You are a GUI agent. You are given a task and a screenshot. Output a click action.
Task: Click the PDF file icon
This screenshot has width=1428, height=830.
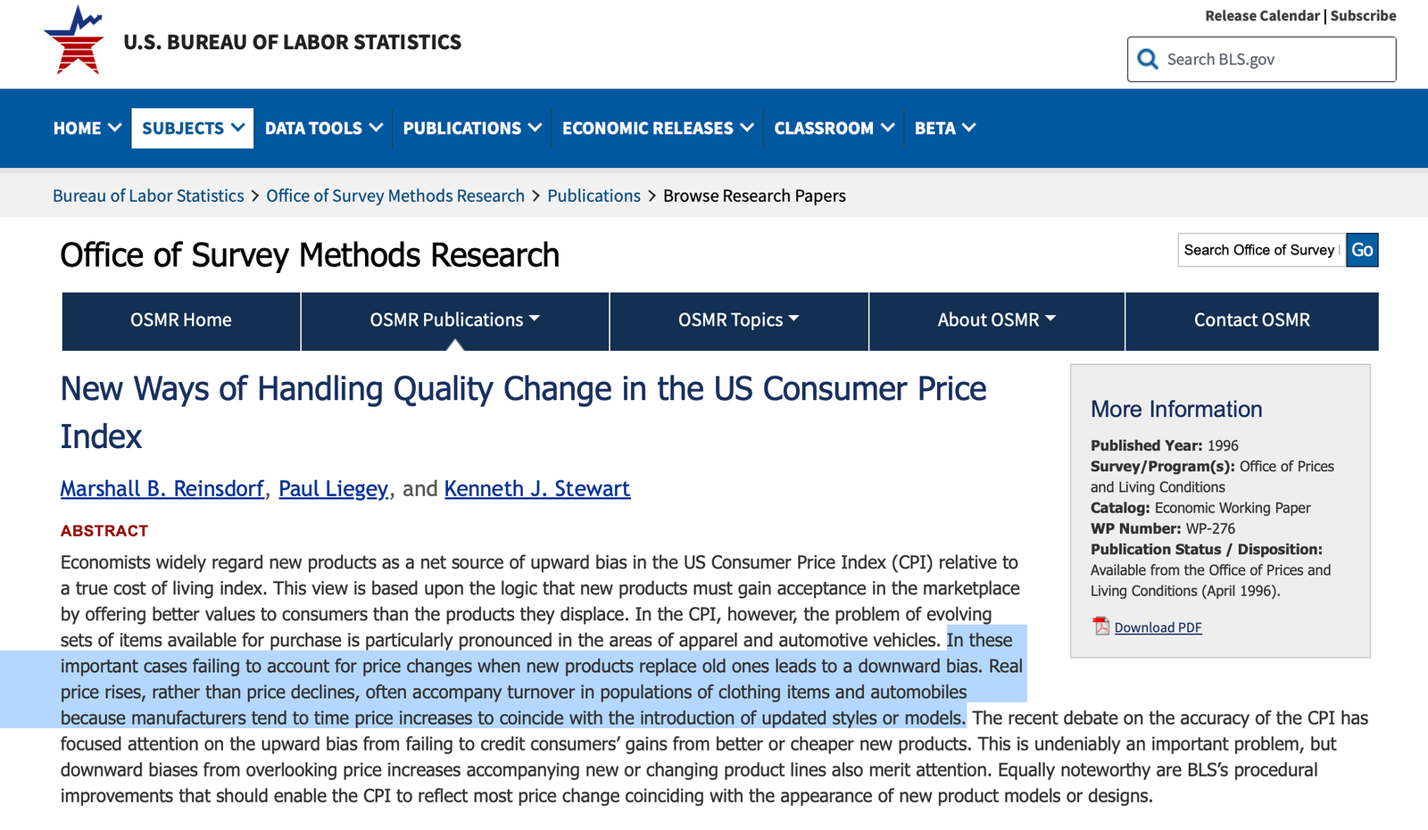1101,627
